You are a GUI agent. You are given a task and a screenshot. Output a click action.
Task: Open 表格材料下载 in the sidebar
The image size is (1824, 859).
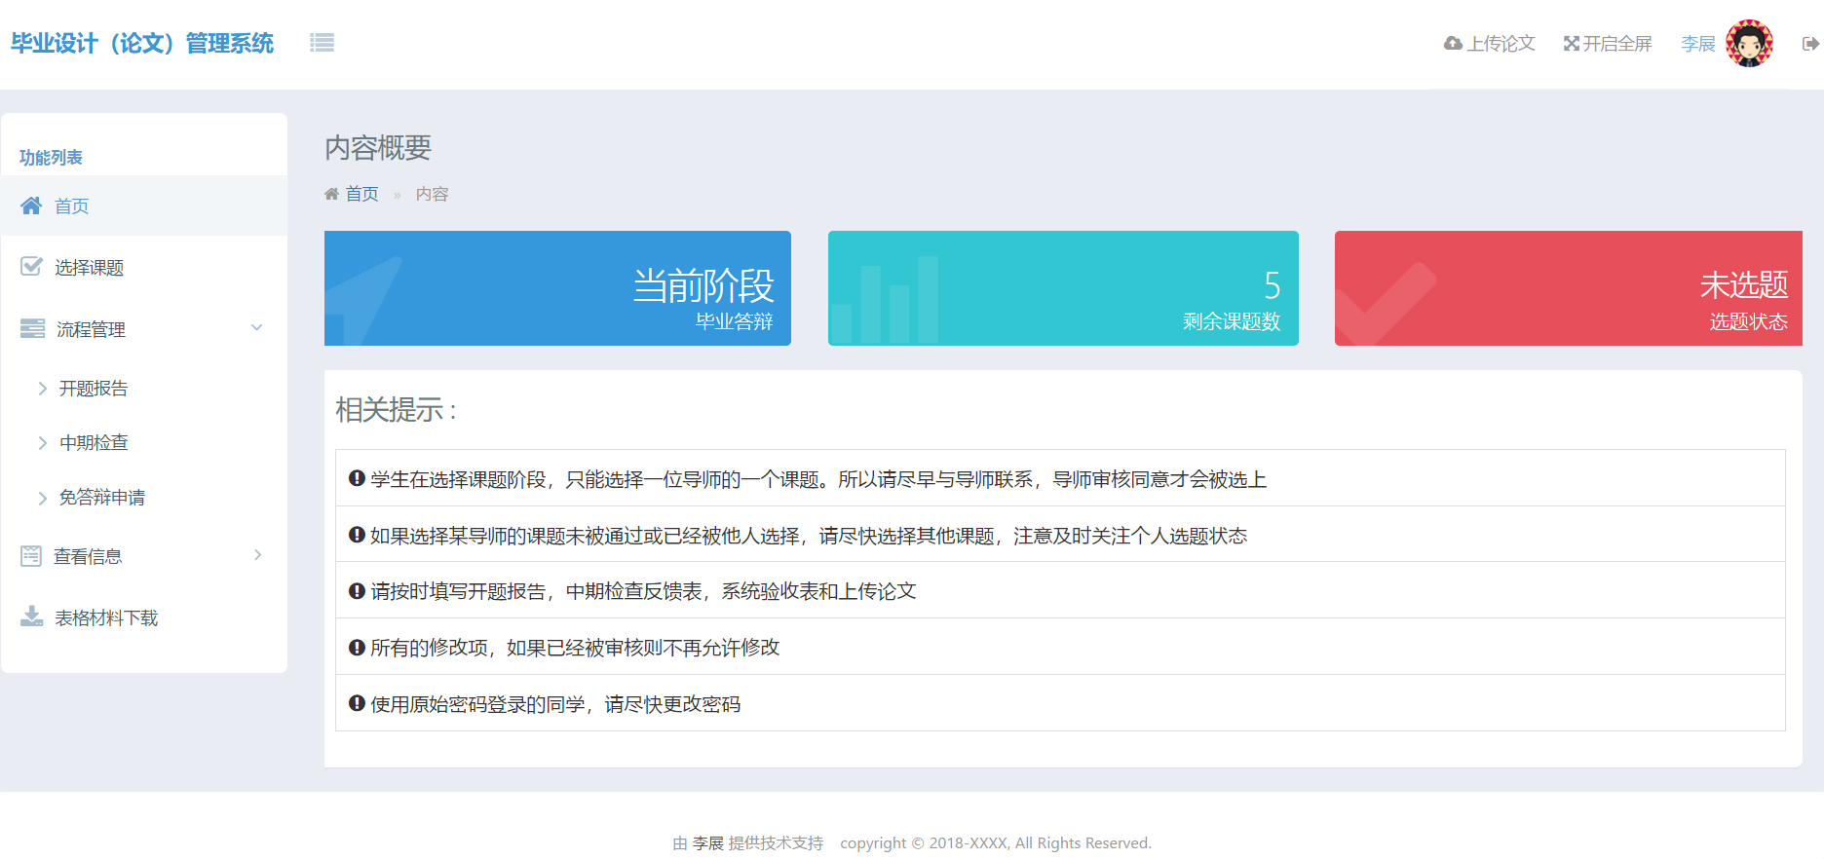tap(144, 617)
